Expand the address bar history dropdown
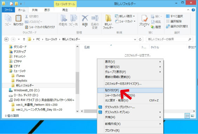The width and height of the screenshot is (198, 134). [135, 40]
